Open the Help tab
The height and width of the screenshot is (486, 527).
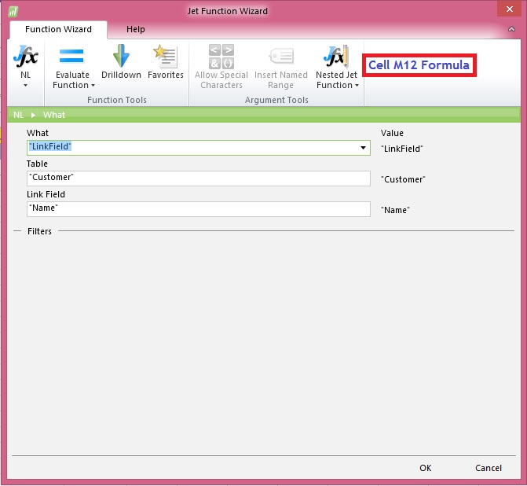click(136, 29)
